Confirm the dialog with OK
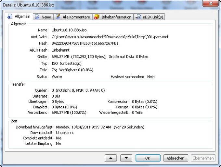This screenshot has height=167, width=221. pyautogui.click(x=148, y=158)
